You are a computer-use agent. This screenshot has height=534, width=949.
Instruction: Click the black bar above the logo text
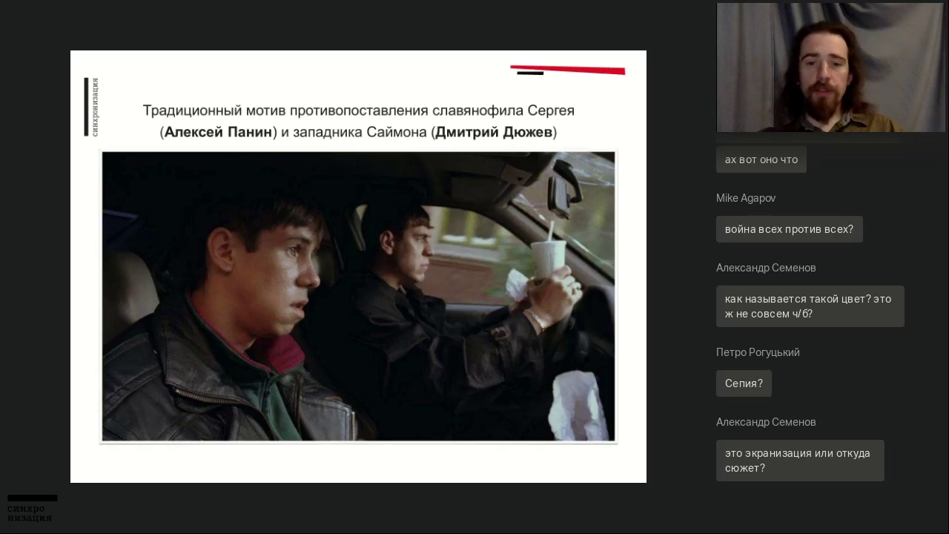click(32, 498)
